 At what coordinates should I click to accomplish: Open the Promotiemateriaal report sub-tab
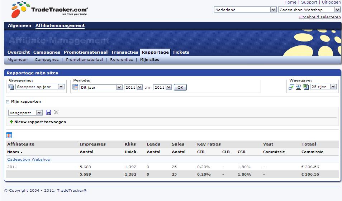pyautogui.click(x=84, y=60)
